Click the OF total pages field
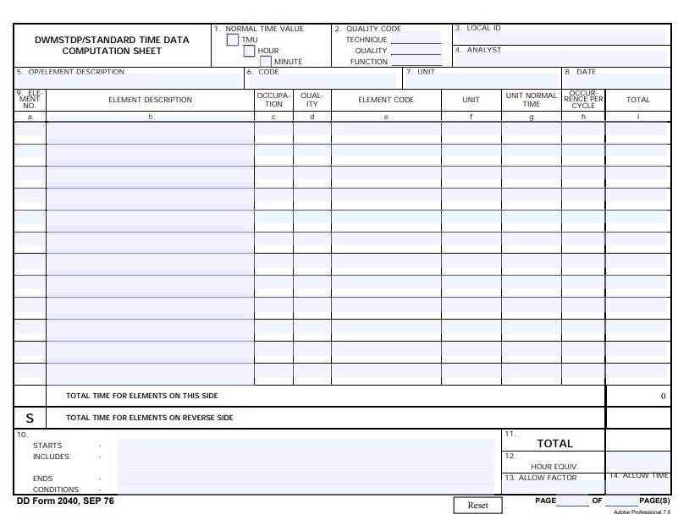The height and width of the screenshot is (531, 689). [x=621, y=501]
